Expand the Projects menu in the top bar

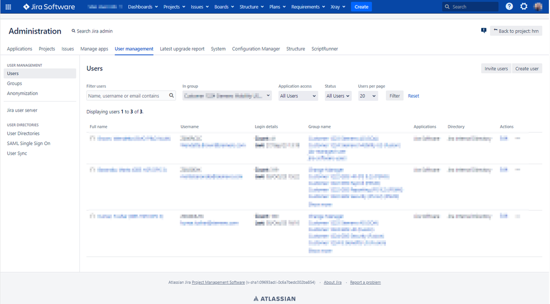[175, 7]
